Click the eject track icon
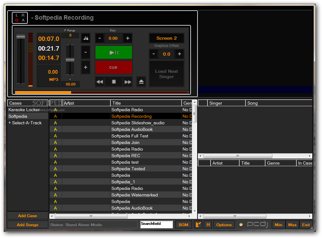This screenshot has width=322, height=238. (x=141, y=82)
